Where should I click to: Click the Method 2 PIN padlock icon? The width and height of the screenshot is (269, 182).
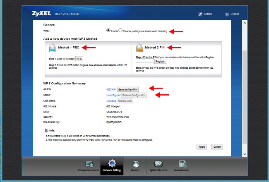pos(139,48)
